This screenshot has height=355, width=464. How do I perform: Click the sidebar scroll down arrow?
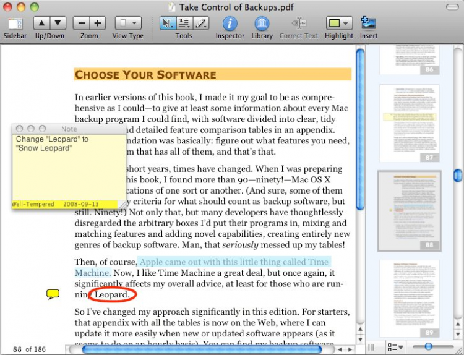458,335
